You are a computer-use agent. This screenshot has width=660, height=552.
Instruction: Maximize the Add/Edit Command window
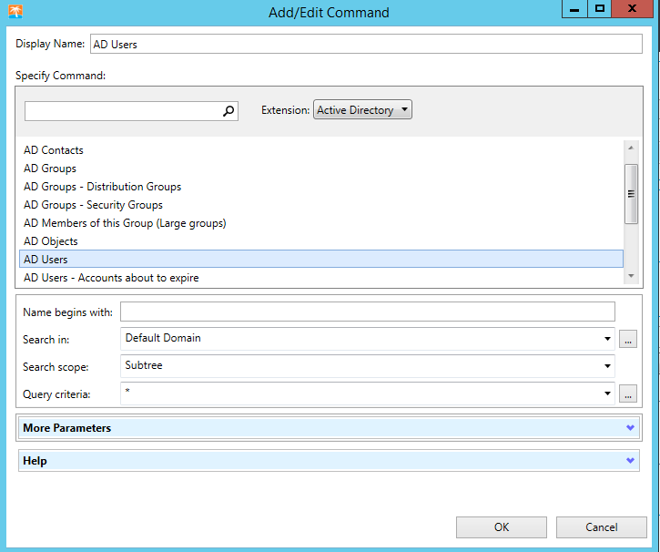599,9
